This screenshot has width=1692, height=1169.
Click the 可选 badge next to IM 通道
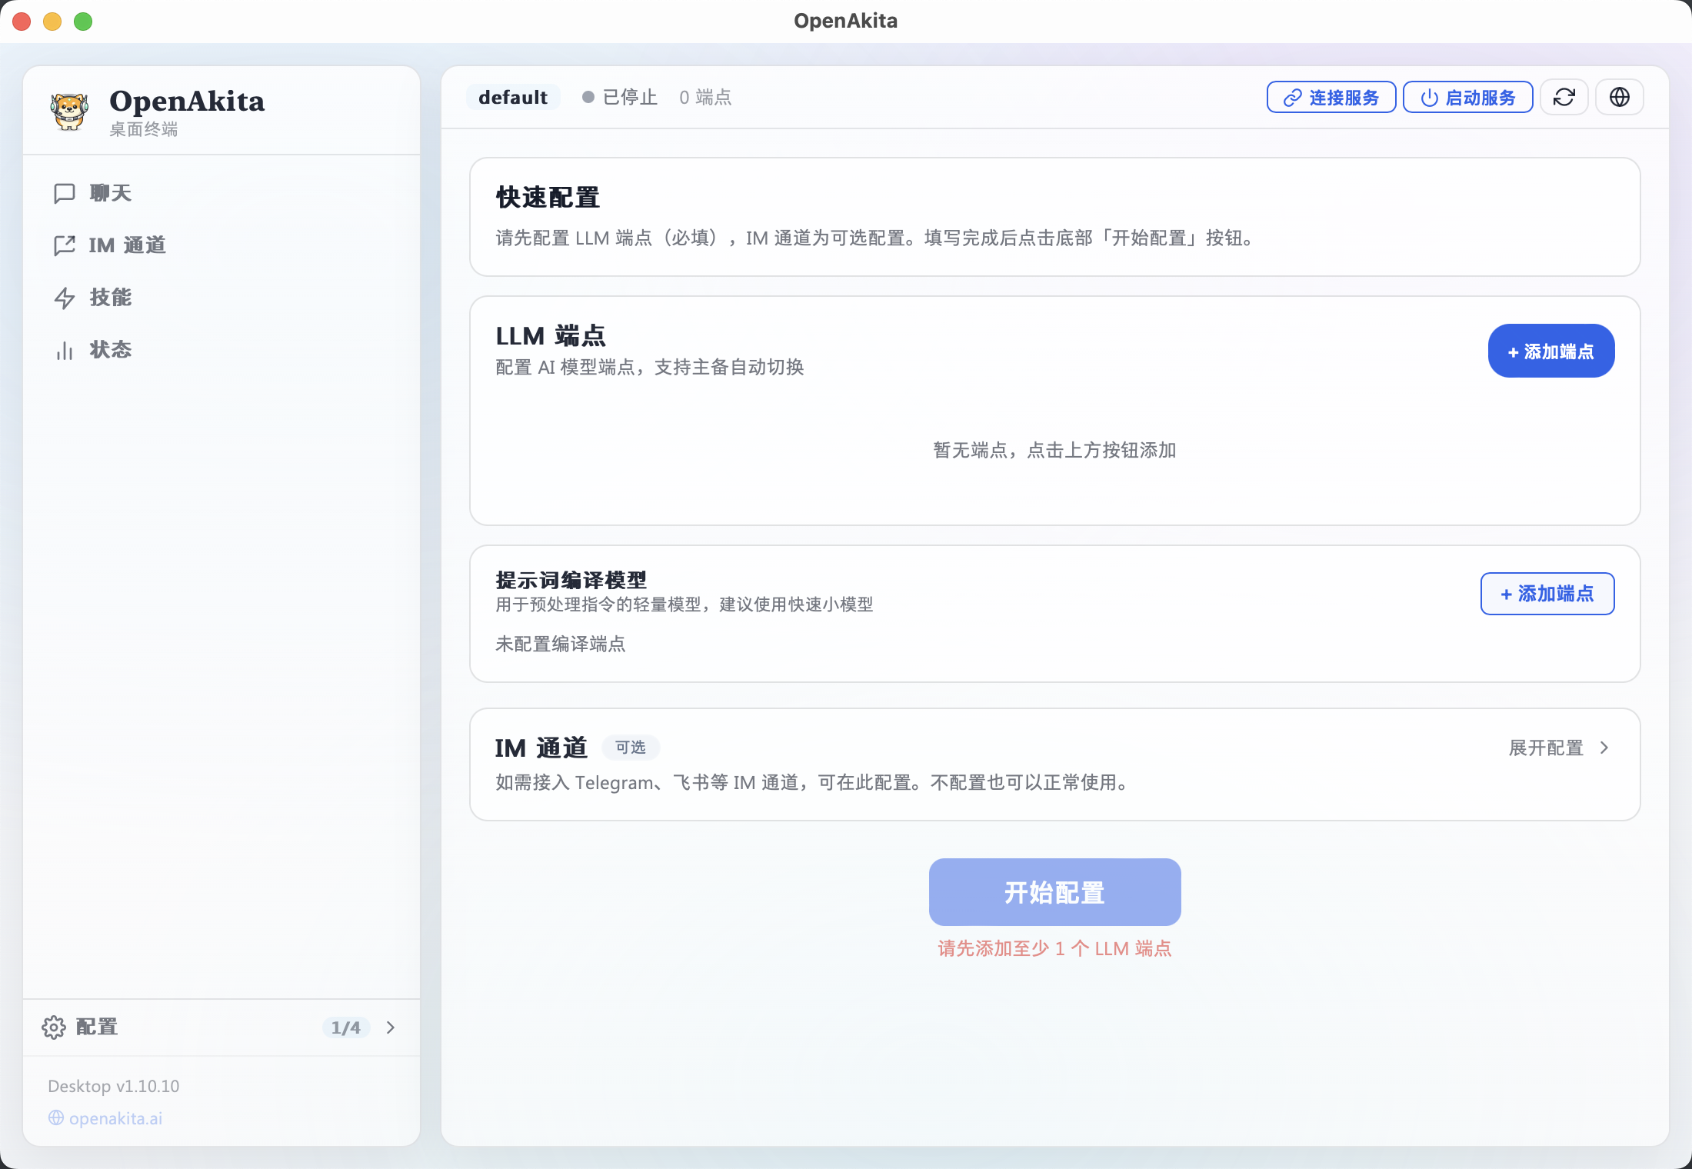coord(630,747)
